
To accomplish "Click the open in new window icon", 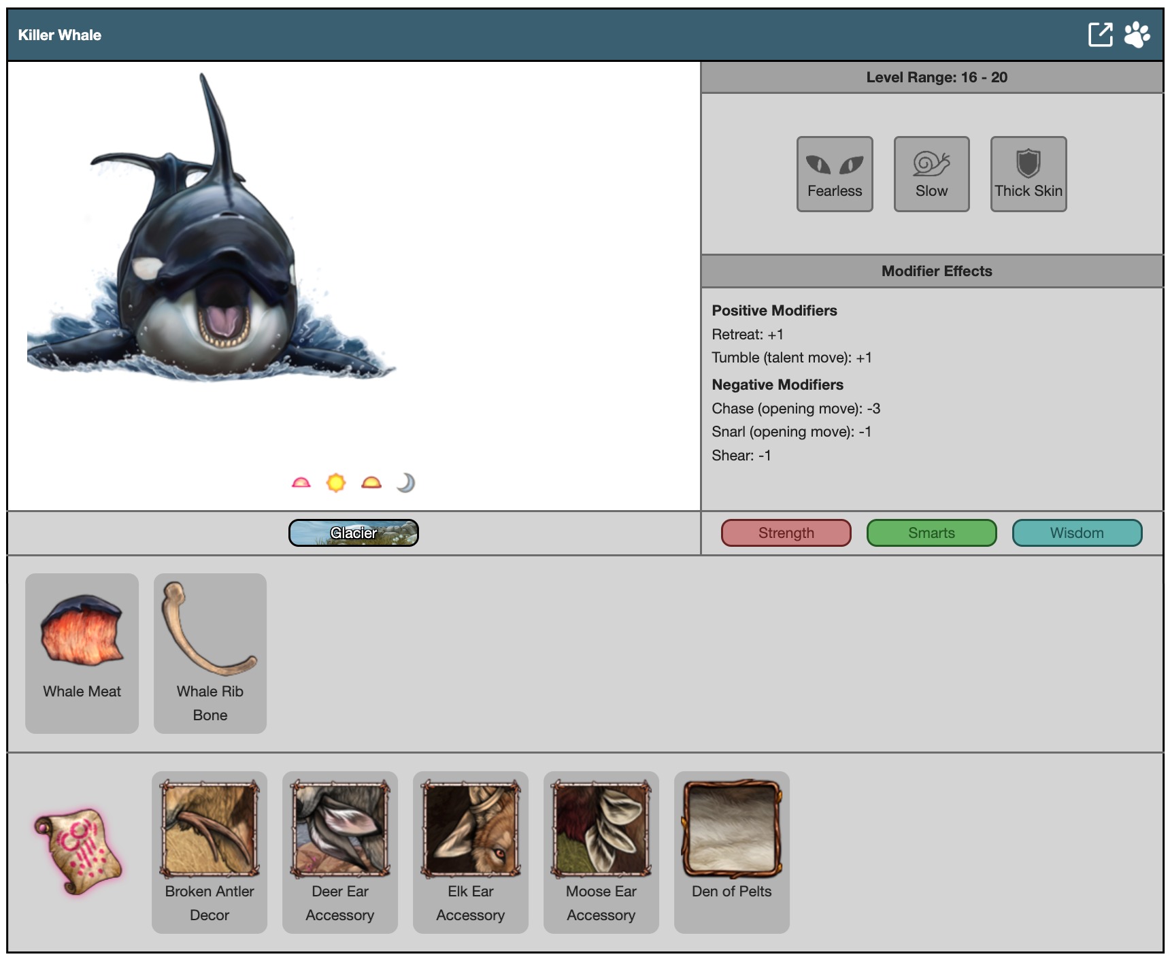I will [x=1100, y=35].
